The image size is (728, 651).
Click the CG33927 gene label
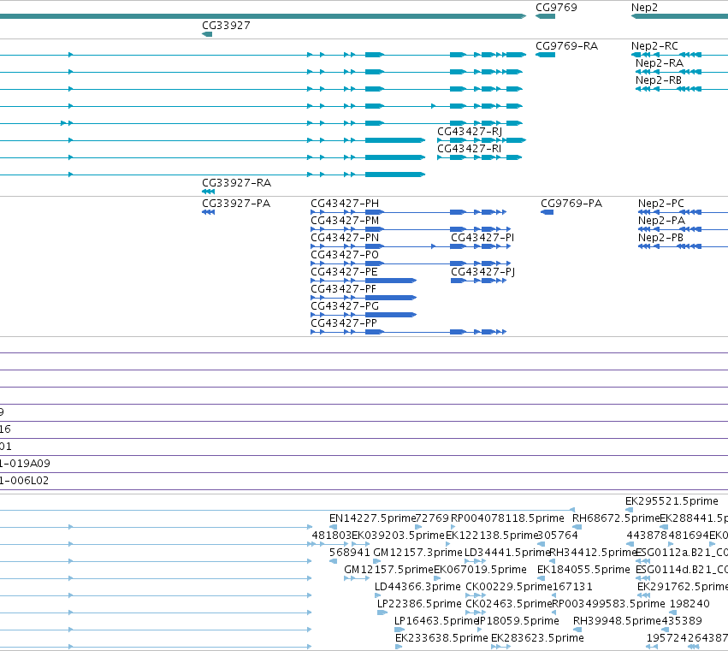click(x=226, y=26)
